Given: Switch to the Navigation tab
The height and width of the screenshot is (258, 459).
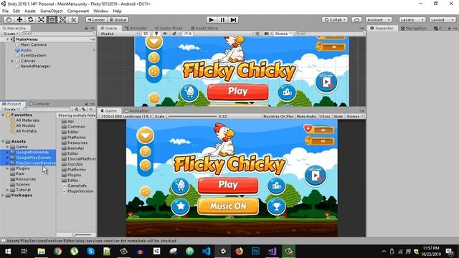Looking at the screenshot, I should tap(414, 28).
